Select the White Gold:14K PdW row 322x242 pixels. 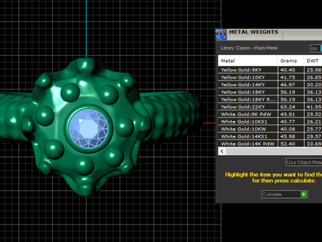[x=270, y=144]
